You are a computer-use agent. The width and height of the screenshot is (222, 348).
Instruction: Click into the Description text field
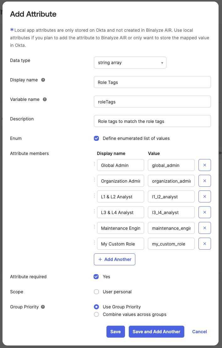[x=152, y=121]
